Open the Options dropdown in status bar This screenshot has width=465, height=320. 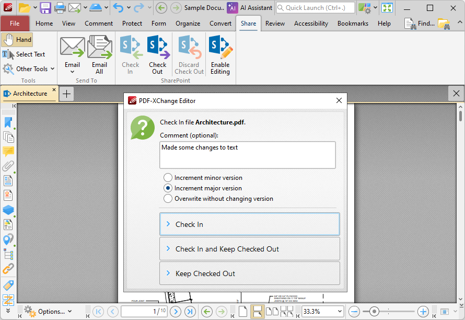pyautogui.click(x=48, y=312)
